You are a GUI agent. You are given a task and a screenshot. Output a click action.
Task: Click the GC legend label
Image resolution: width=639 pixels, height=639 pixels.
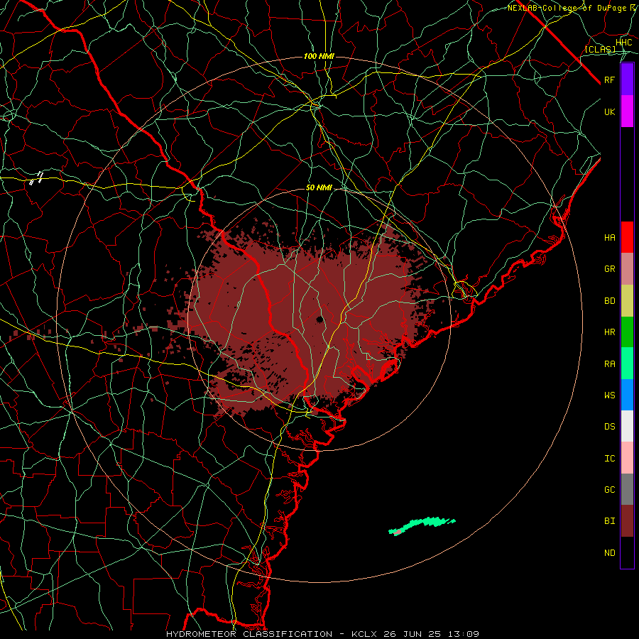click(610, 490)
